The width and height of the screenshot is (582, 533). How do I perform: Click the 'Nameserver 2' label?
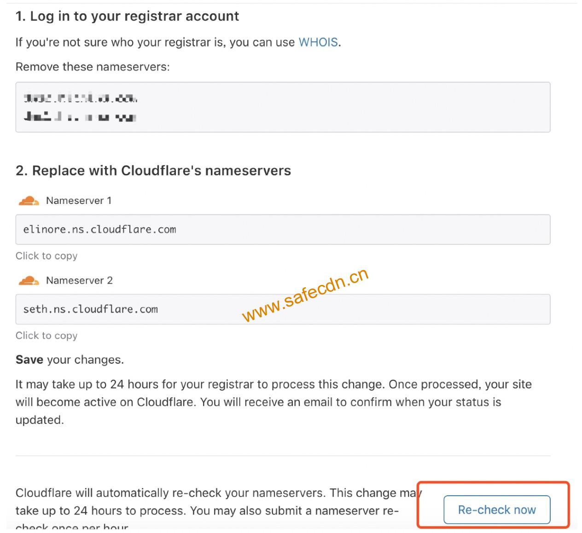79,280
